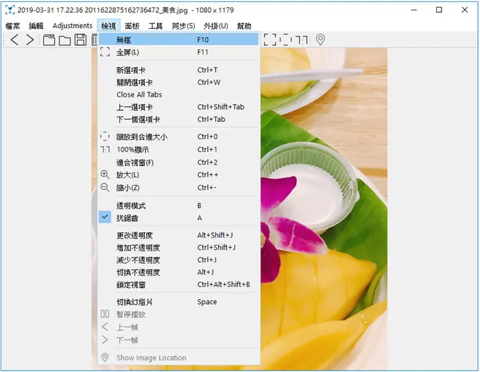Click the open file icon in toolbar
The image size is (480, 372).
[x=49, y=40]
